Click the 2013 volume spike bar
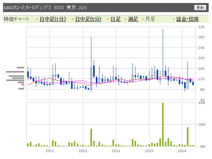The image size is (212, 159). click(x=91, y=137)
